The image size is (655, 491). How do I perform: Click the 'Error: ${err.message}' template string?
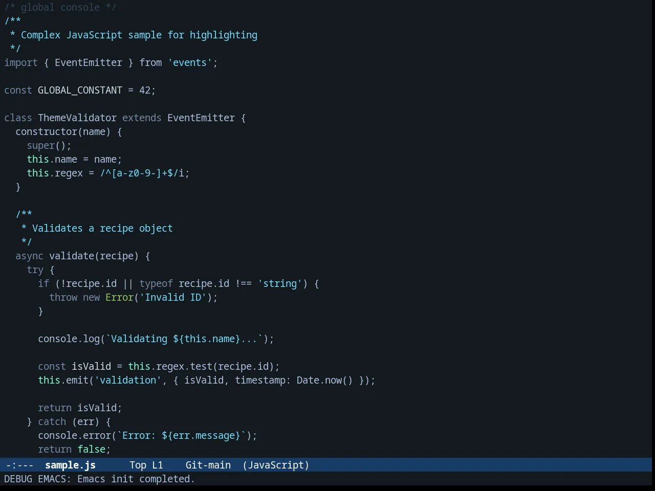[x=181, y=435]
